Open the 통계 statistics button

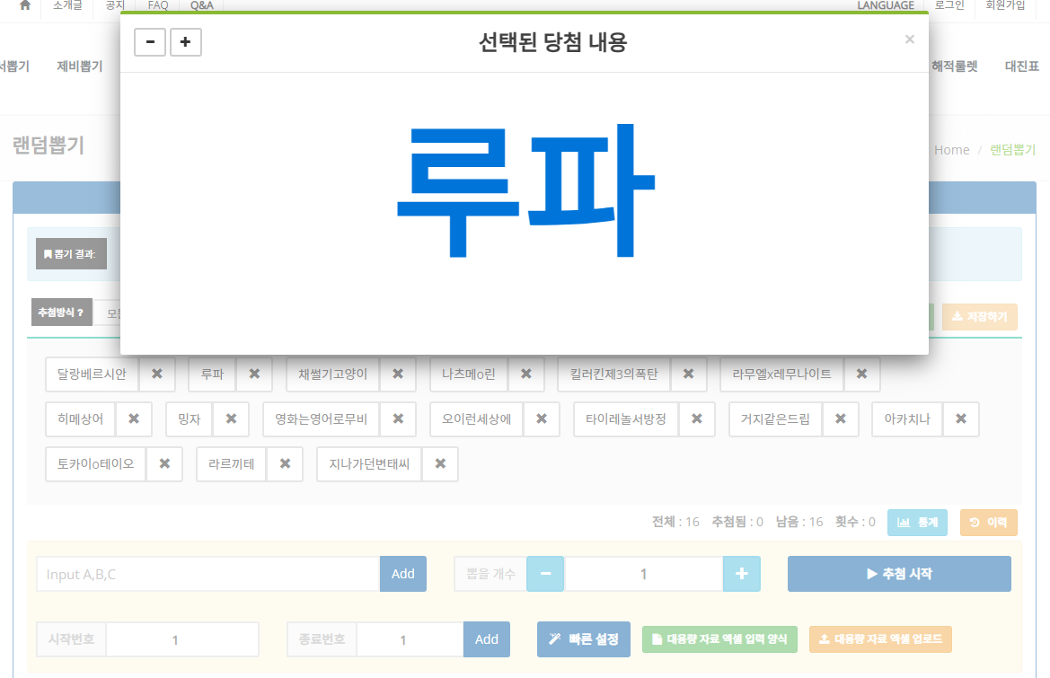[917, 522]
